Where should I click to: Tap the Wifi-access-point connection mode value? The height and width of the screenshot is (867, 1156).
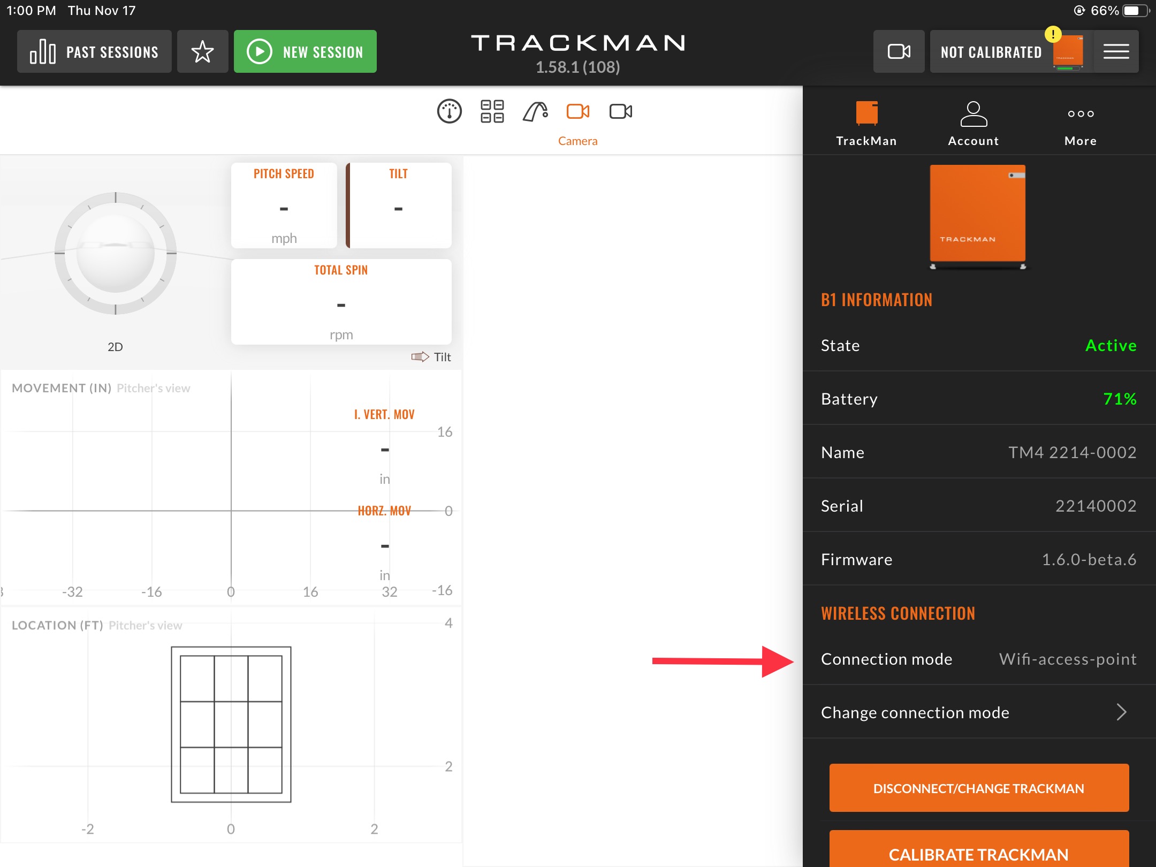click(1068, 659)
